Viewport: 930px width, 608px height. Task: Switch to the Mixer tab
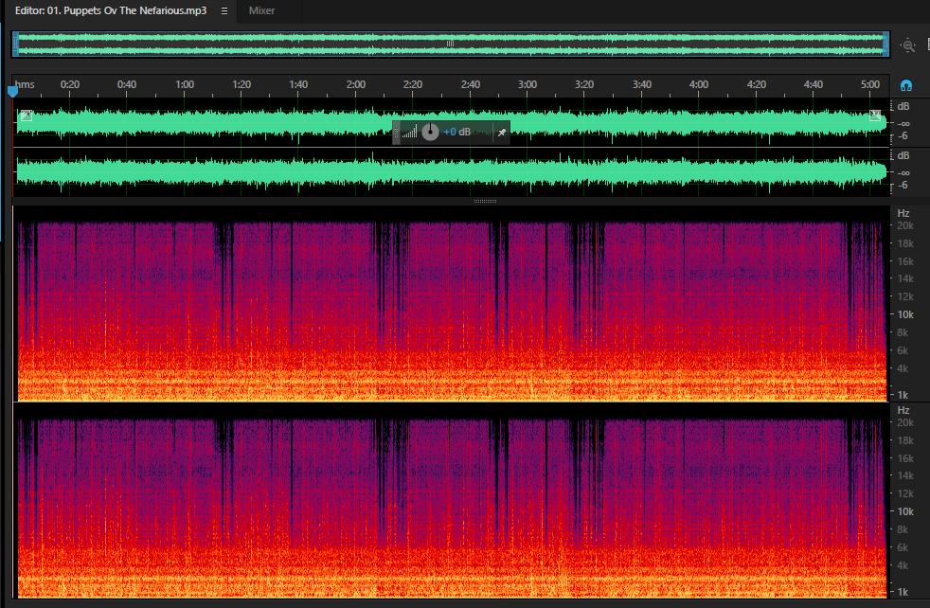tap(261, 10)
